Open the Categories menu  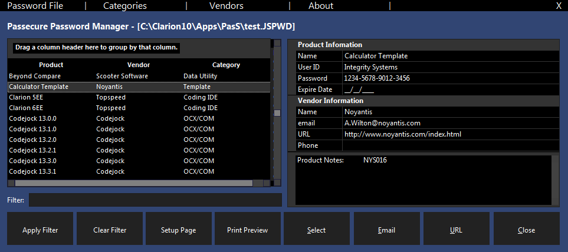click(x=124, y=6)
